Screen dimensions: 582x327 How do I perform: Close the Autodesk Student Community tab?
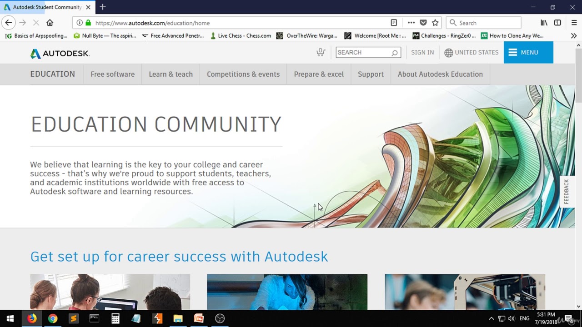click(88, 7)
